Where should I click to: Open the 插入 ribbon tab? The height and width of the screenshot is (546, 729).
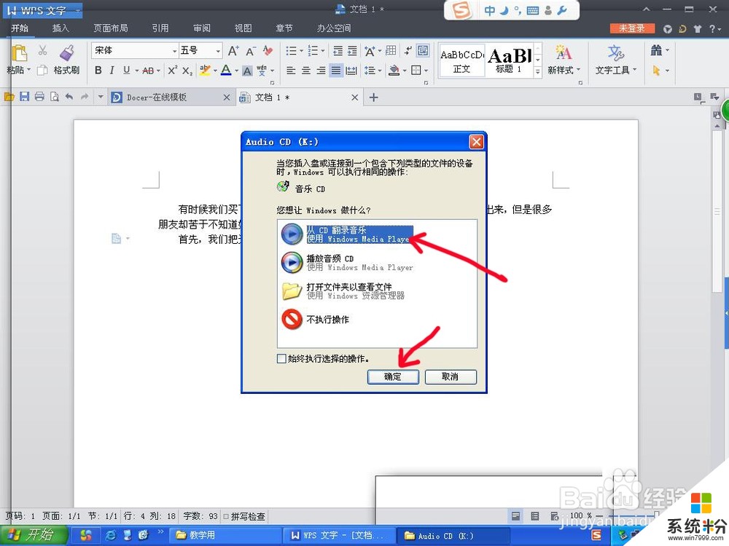(61, 28)
